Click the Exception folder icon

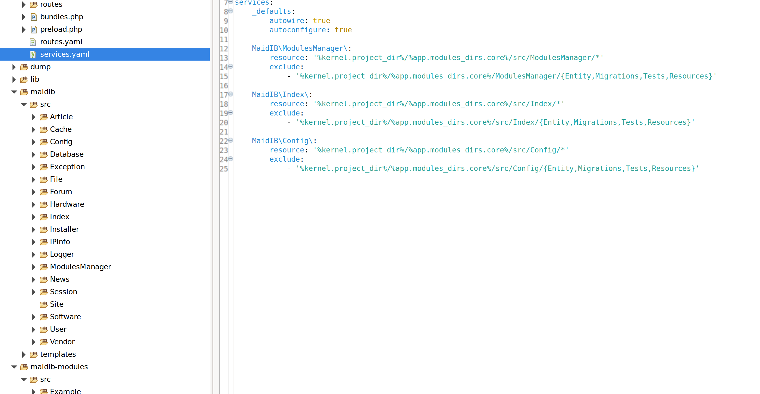pyautogui.click(x=43, y=167)
